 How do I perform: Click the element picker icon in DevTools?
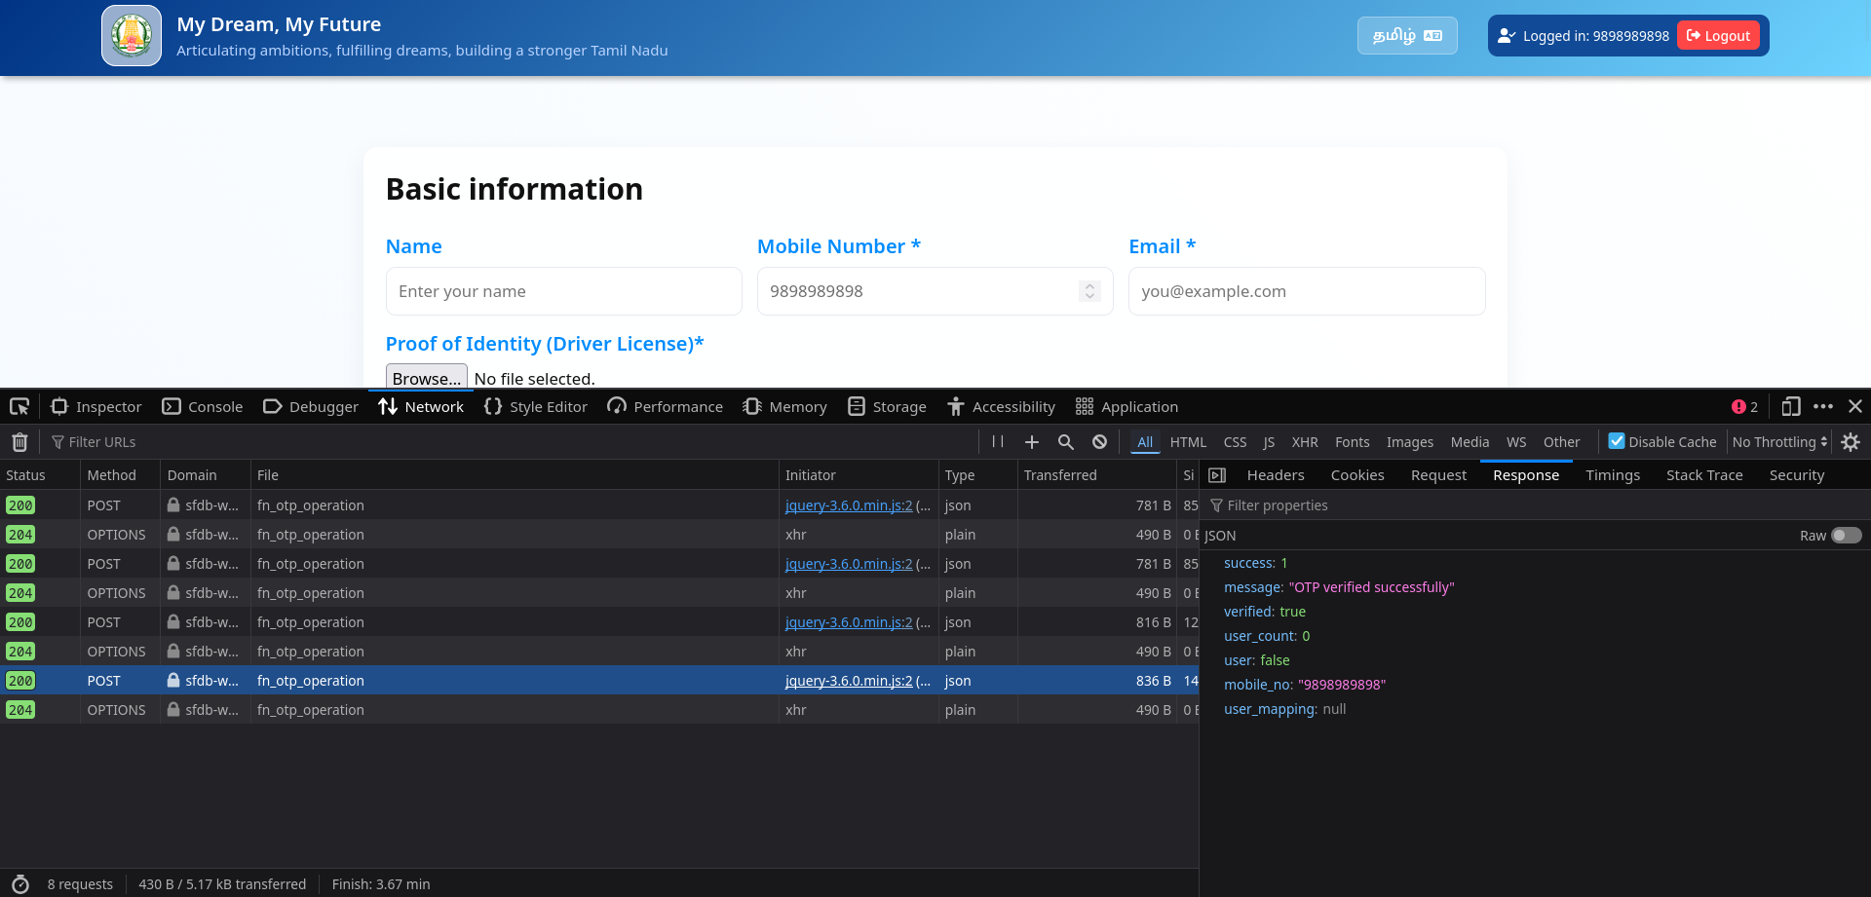pos(19,407)
